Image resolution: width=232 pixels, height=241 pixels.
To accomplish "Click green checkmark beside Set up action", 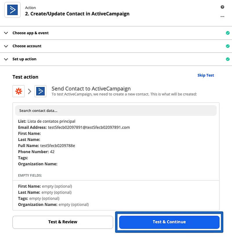I will [x=228, y=59].
